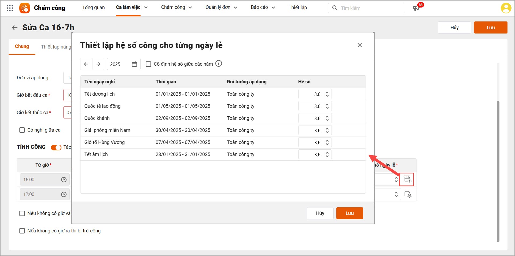Adjust Tết dương lịch coefficient stepper
The image size is (515, 256).
pyautogui.click(x=327, y=94)
